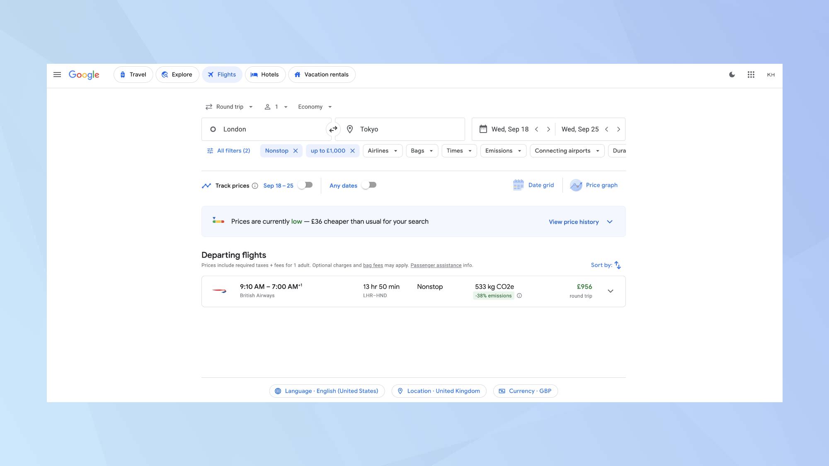This screenshot has height=466, width=829.
Task: Open the Economy class dropdown
Action: click(314, 107)
